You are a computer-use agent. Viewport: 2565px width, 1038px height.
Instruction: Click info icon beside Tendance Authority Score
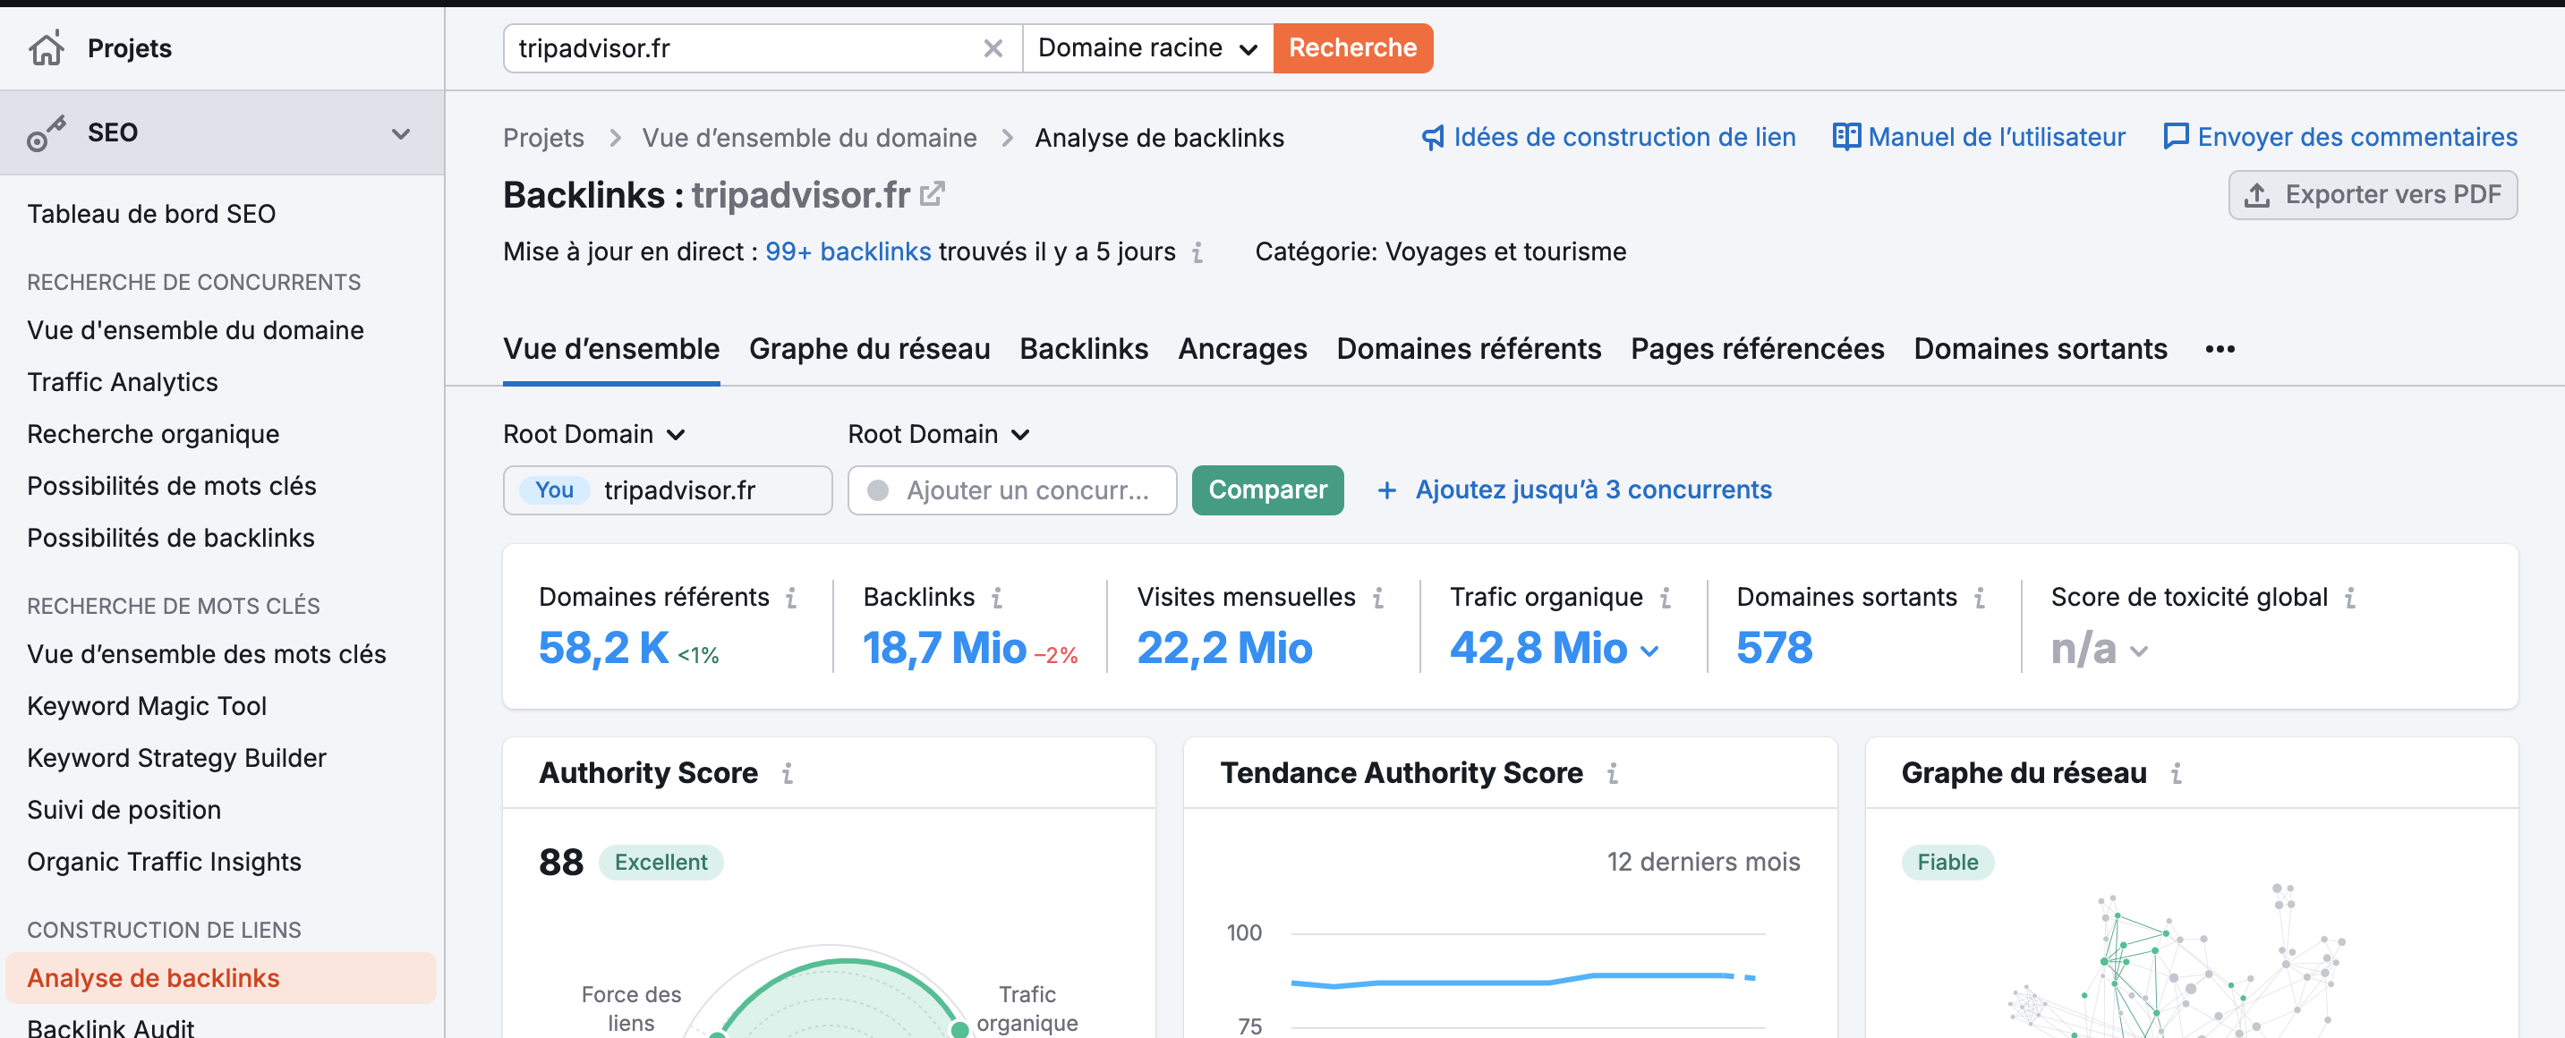(x=1612, y=773)
